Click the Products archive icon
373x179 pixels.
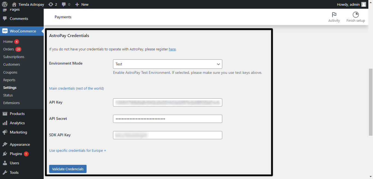click(x=5, y=114)
